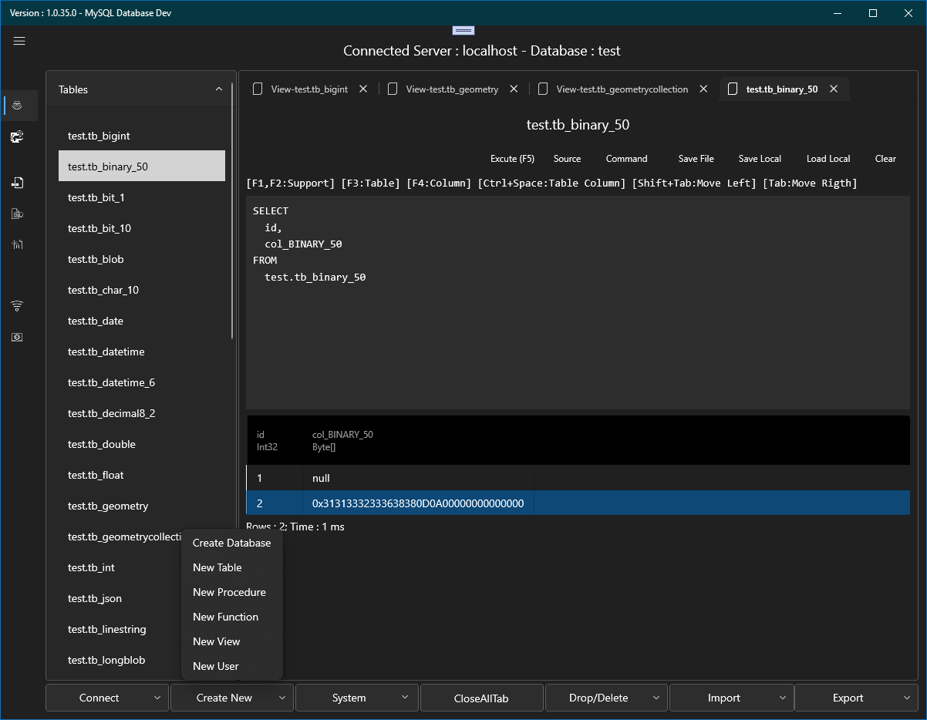This screenshot has width=927, height=720.
Task: Switch to View-test.tb_bigint tab
Action: tap(309, 89)
